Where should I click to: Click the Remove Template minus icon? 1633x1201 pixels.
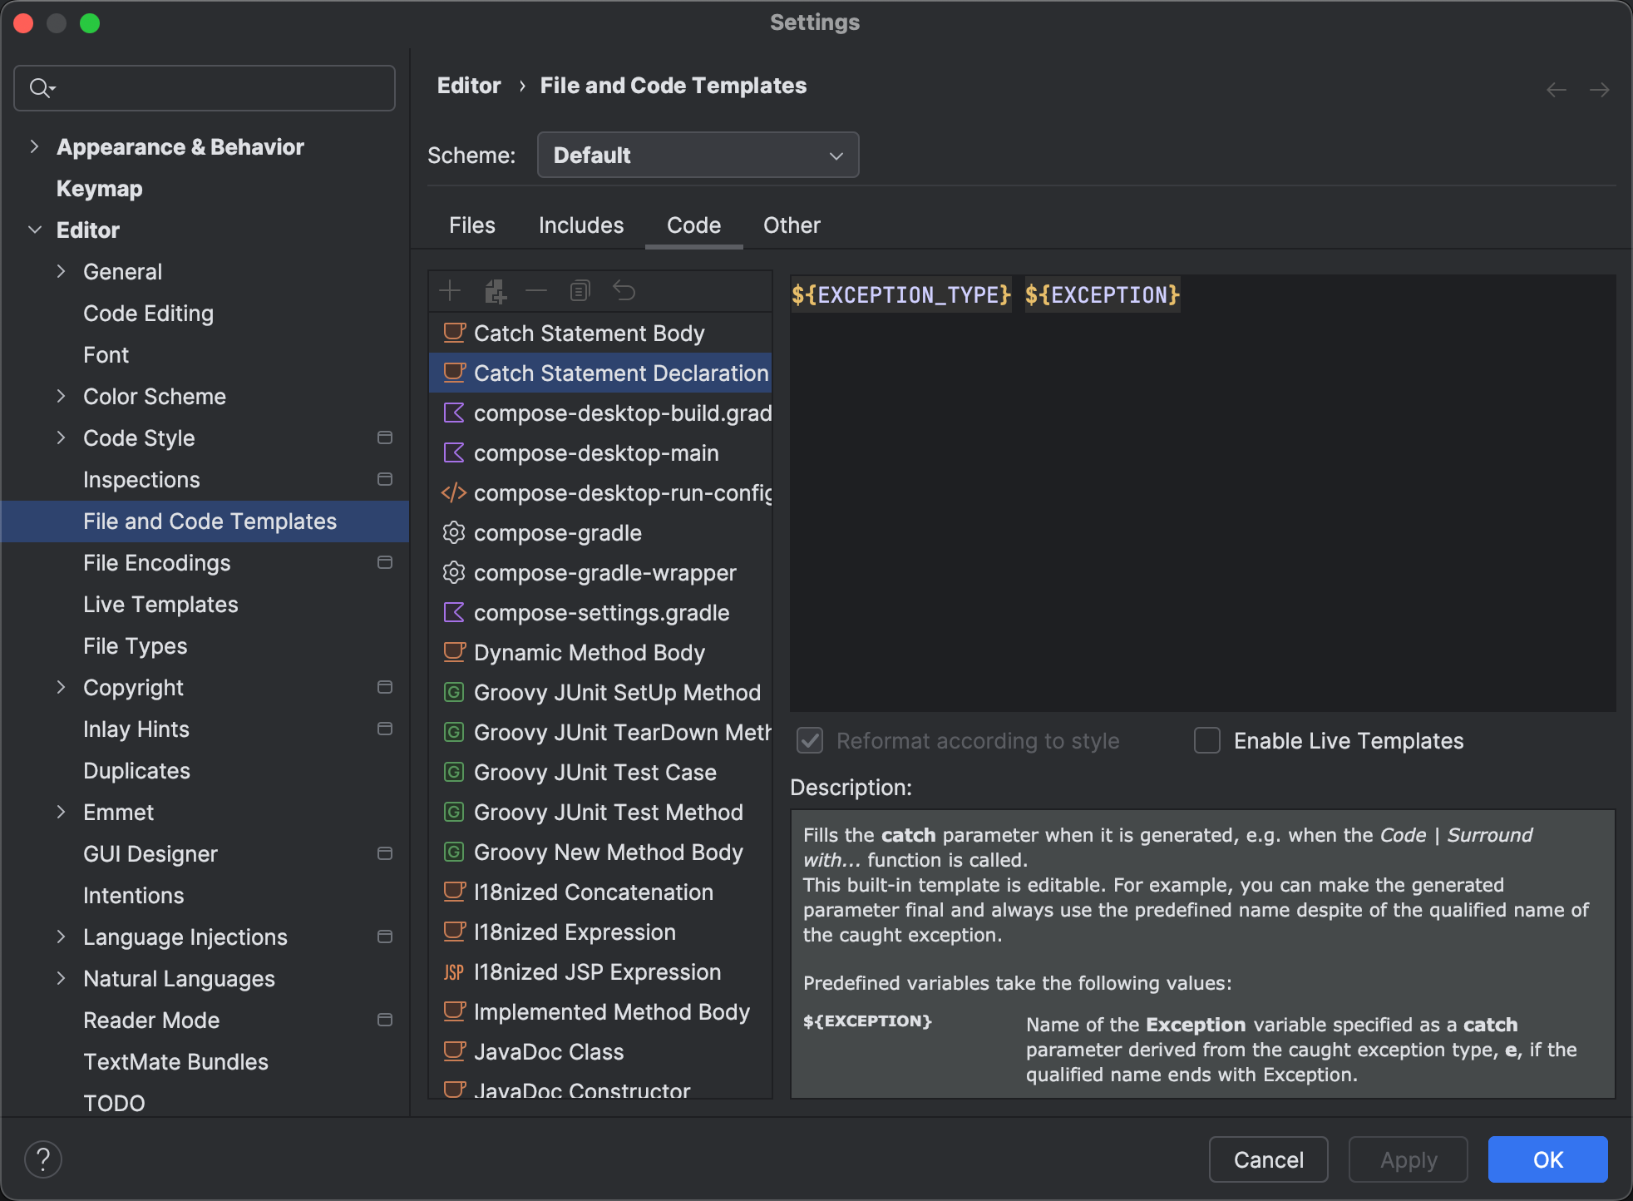click(536, 291)
